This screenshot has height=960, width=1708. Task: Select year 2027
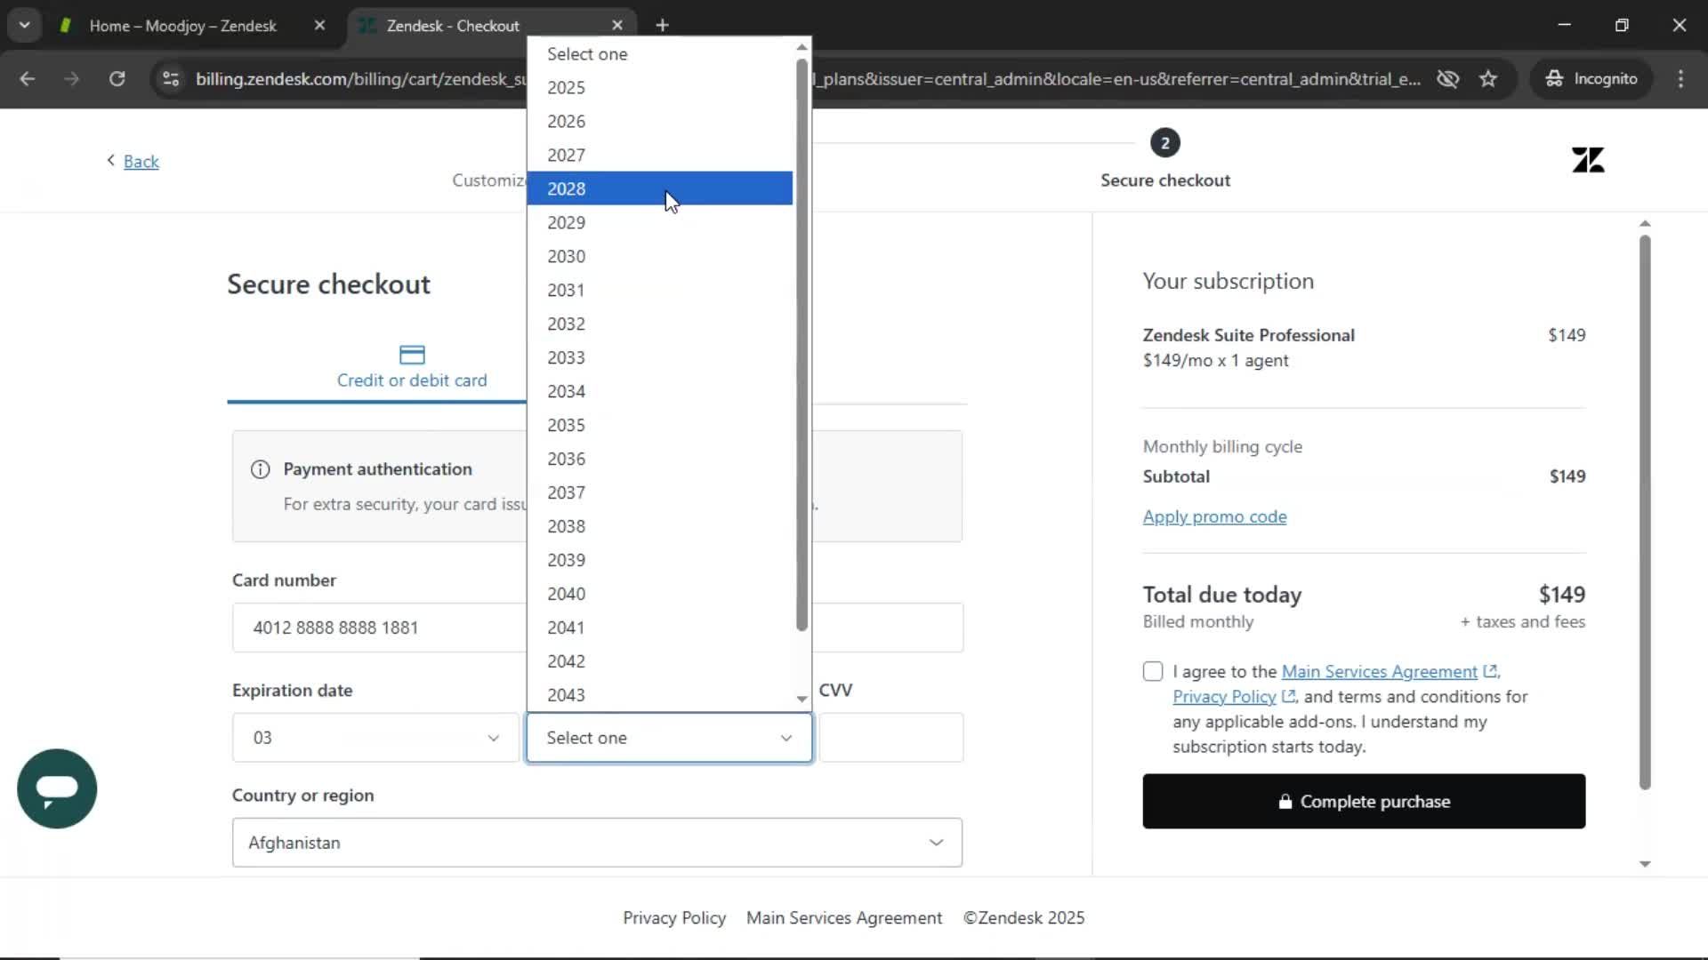click(659, 155)
